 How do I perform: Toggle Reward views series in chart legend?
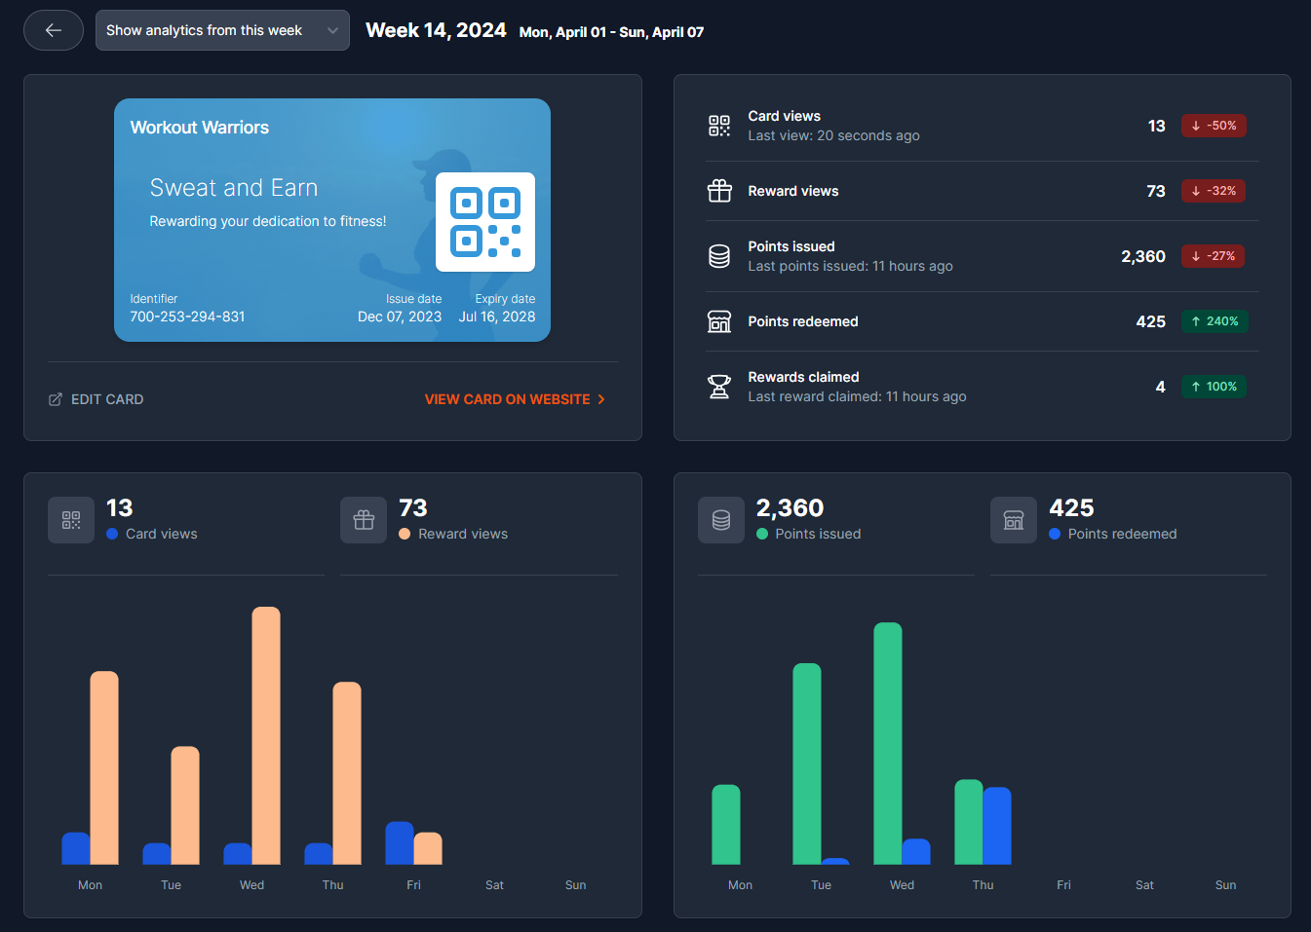(453, 534)
